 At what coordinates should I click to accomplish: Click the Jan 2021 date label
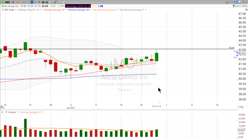tap(71, 108)
